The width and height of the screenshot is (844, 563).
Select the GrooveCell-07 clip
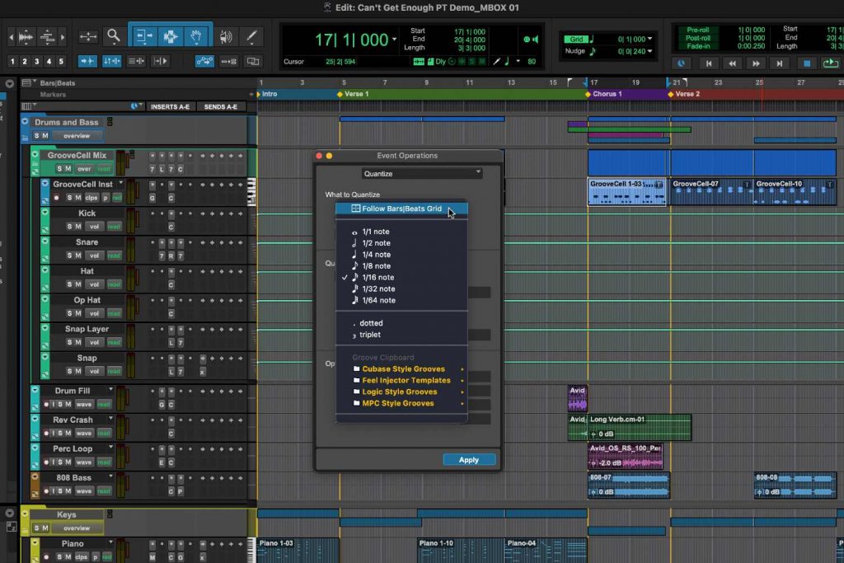coord(711,191)
